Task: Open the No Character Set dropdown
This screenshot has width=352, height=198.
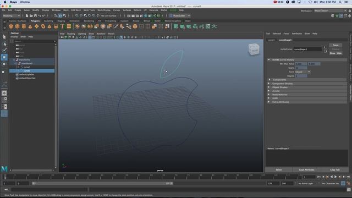Action: click(330, 183)
